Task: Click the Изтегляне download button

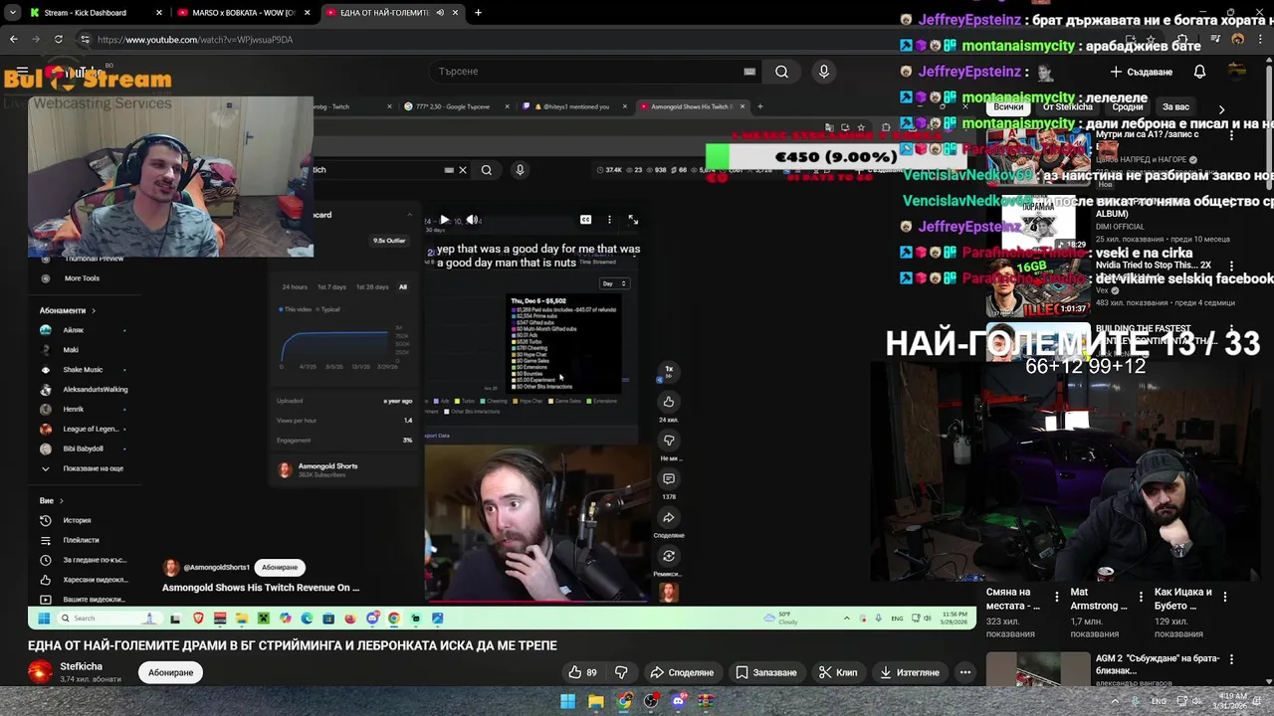Action: tap(910, 672)
